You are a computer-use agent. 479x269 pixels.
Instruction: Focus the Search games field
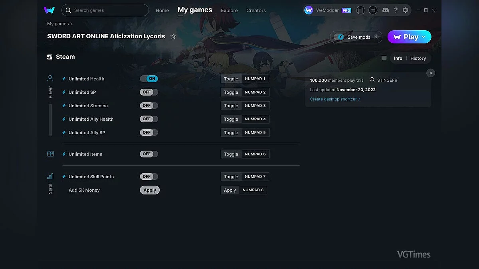point(105,10)
